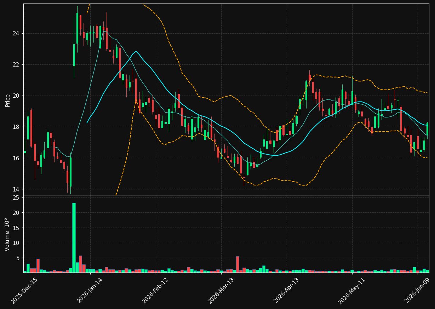Click the 2026-Feb-12 date label
435x309 pixels.
(155, 291)
